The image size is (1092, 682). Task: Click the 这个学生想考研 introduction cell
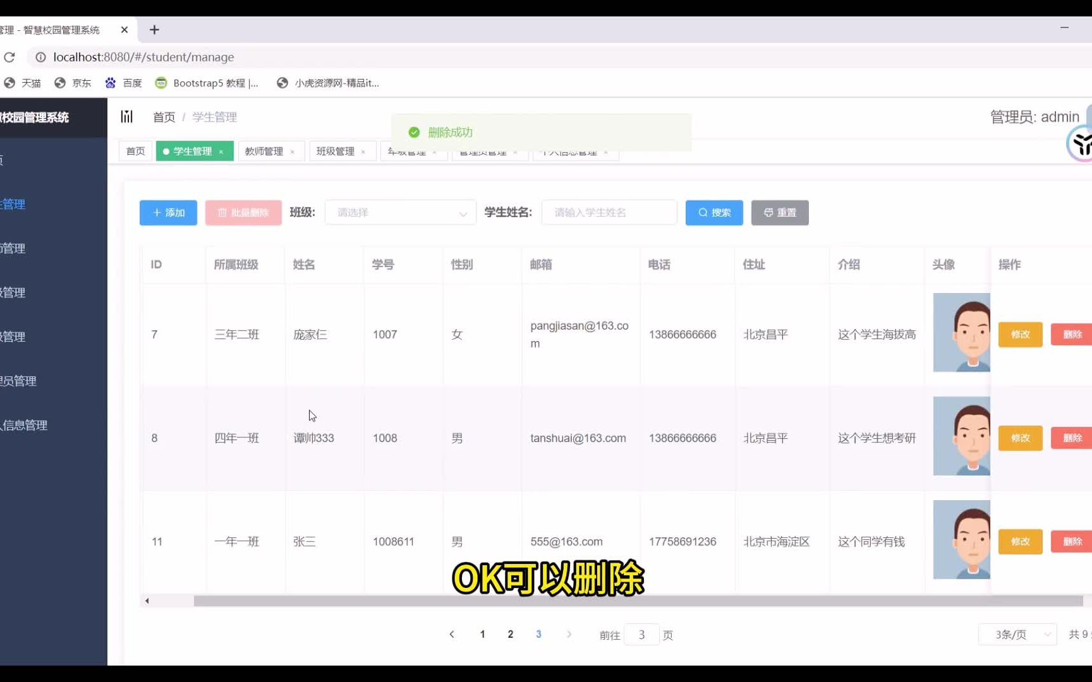[877, 438]
